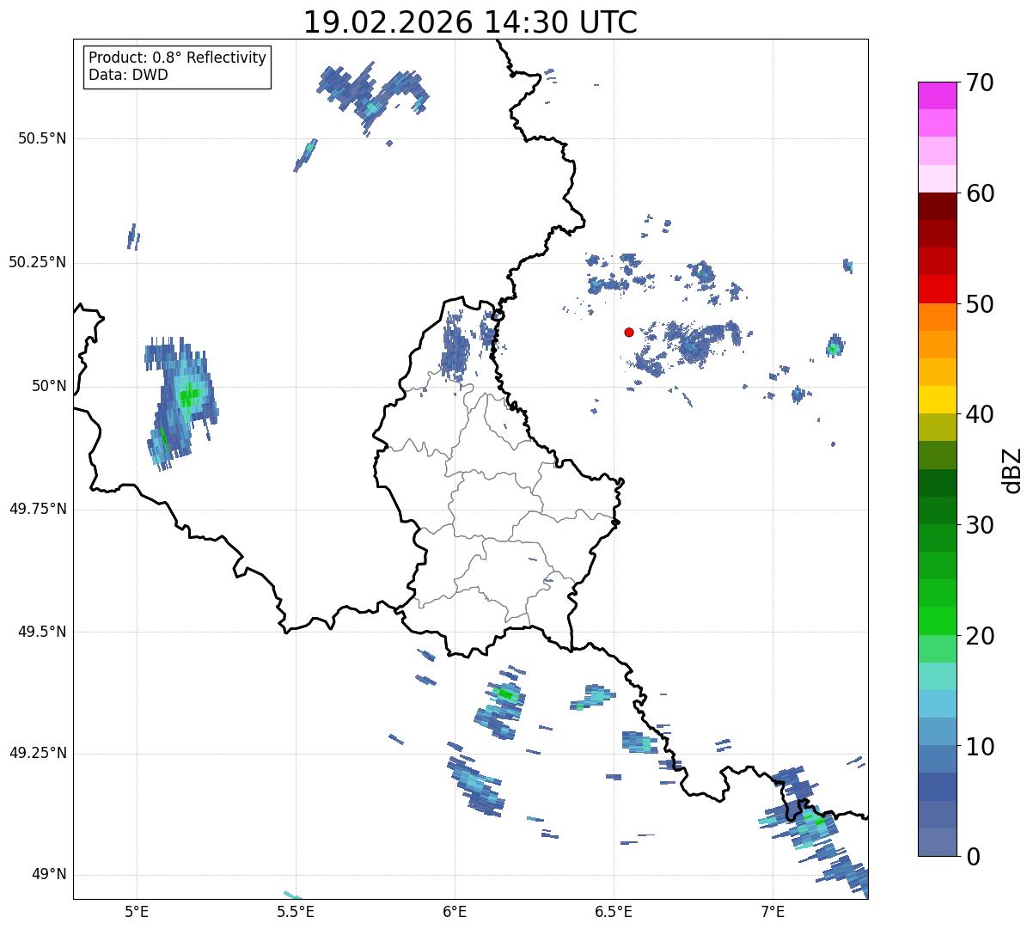The width and height of the screenshot is (1033, 929).
Task: Click the 50.25°N latitude label
Action: 38,262
